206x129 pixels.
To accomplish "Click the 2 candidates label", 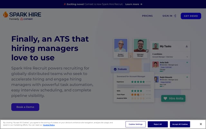I will pos(157,54).
